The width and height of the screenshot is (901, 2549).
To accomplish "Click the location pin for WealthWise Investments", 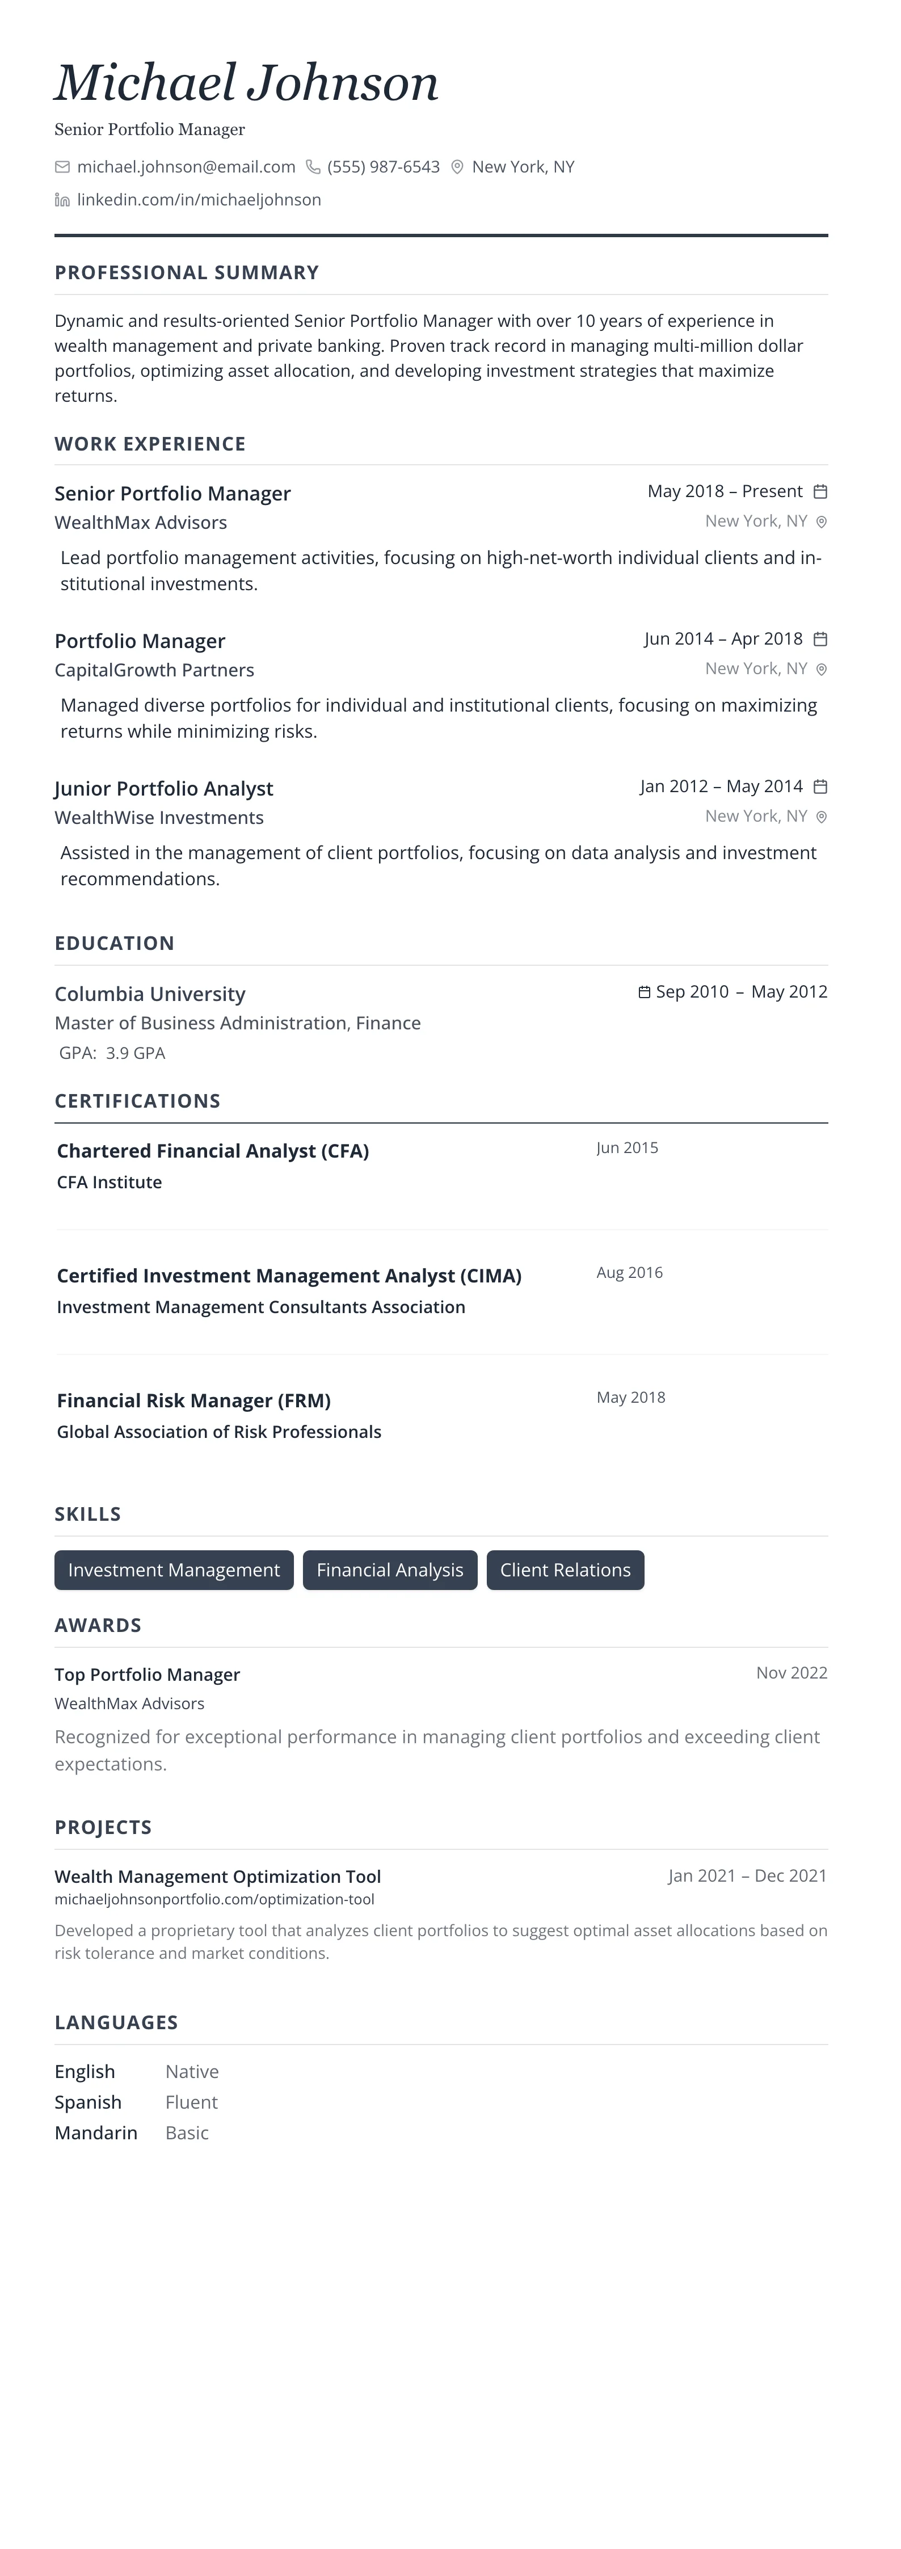I will point(821,817).
